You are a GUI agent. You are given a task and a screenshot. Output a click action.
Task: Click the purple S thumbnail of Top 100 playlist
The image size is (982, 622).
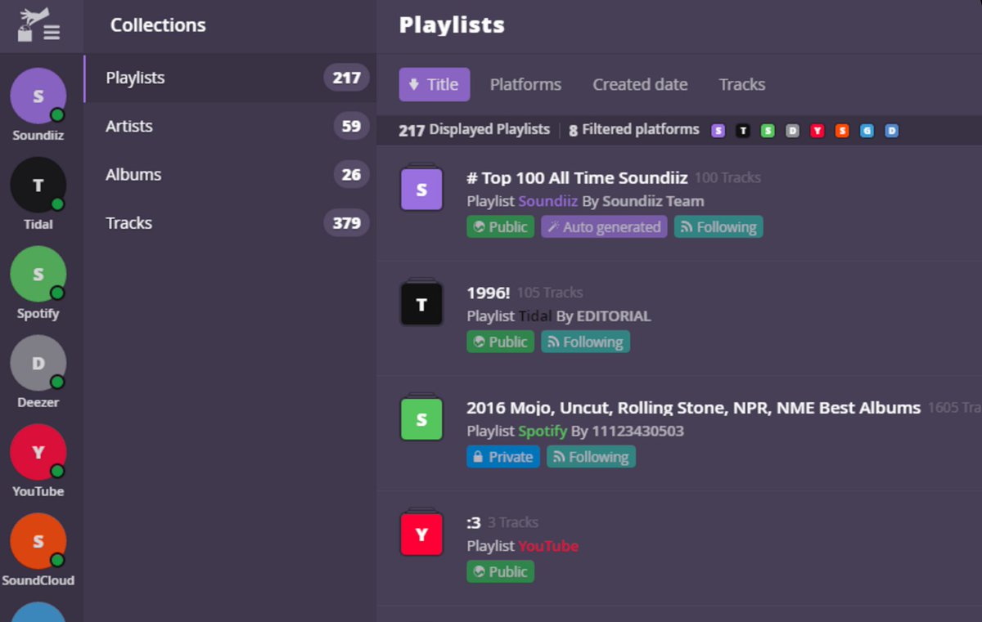pyautogui.click(x=421, y=189)
